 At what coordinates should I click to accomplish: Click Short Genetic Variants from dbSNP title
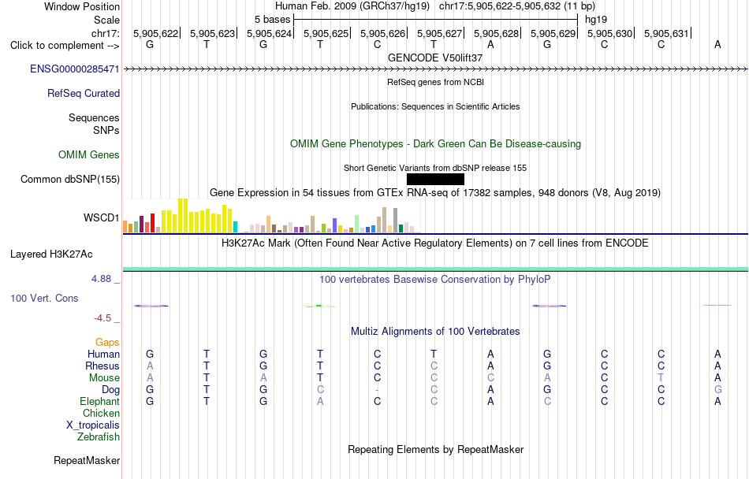[435, 168]
